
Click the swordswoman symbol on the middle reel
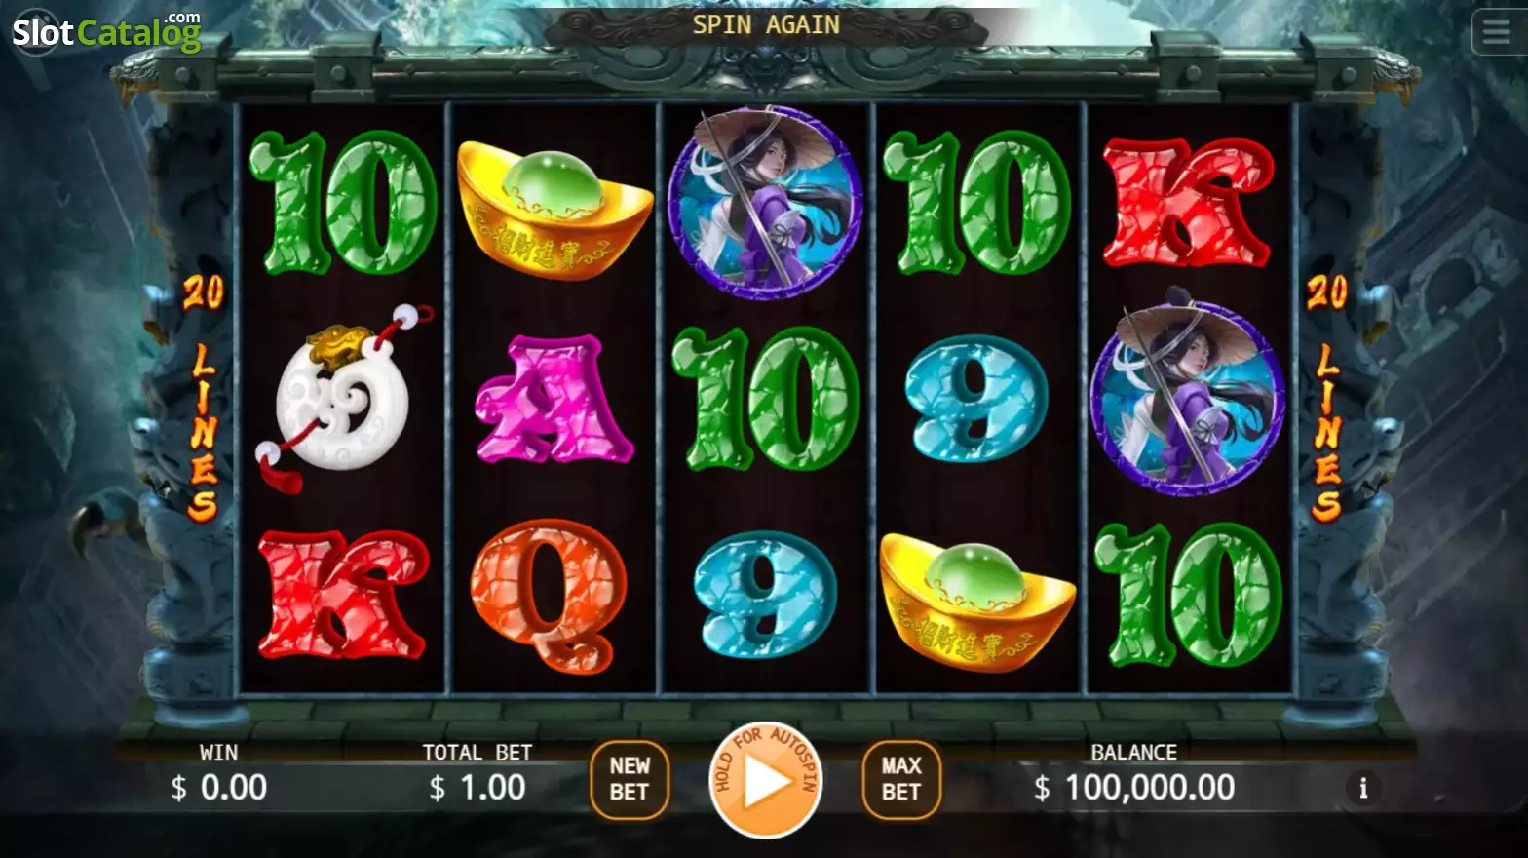(x=765, y=202)
